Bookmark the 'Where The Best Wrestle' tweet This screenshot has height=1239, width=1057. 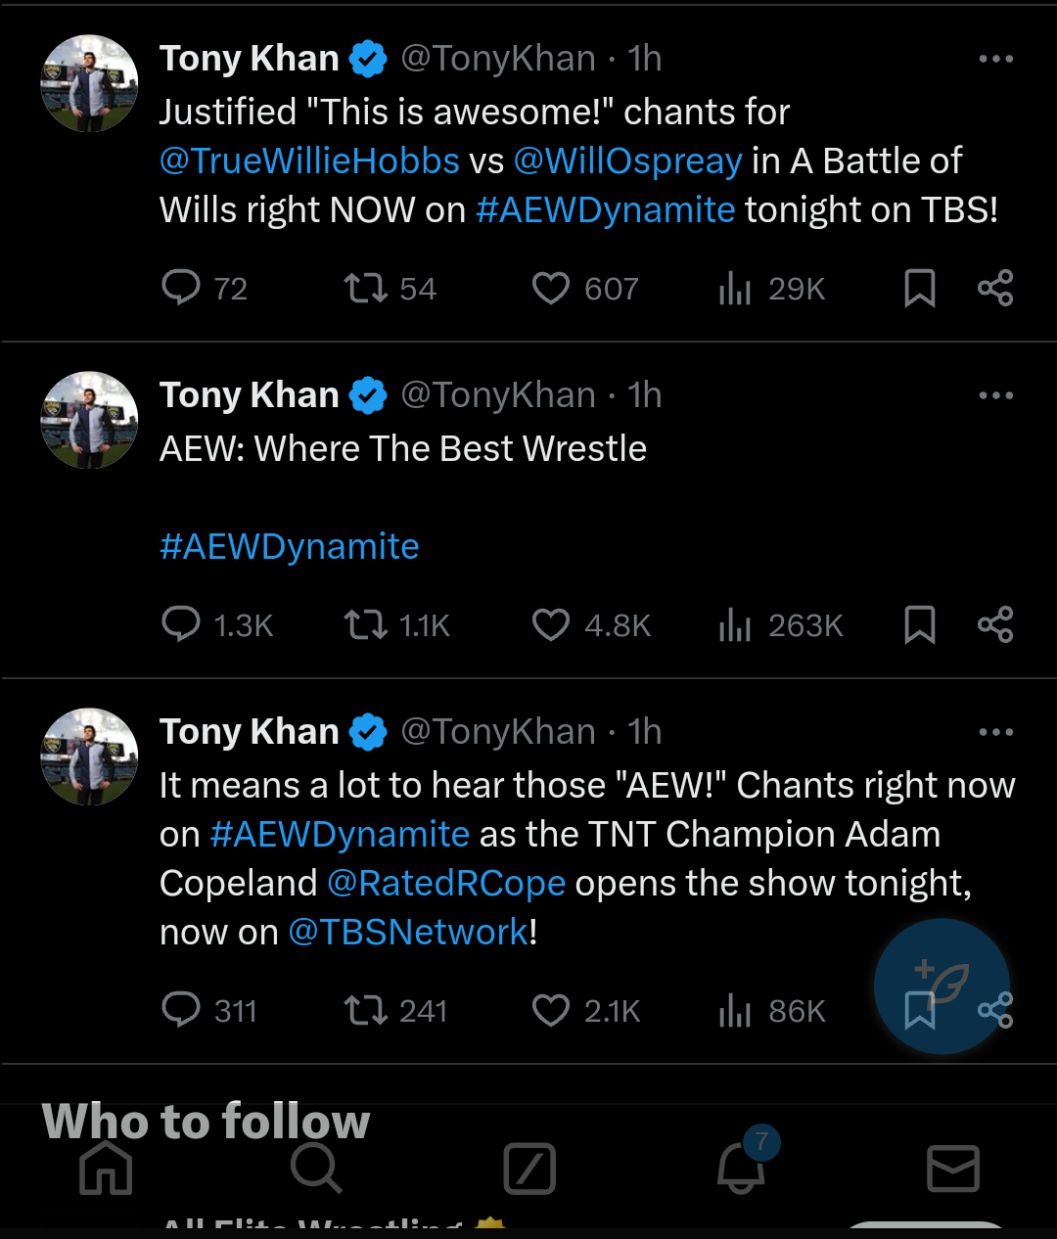click(919, 625)
